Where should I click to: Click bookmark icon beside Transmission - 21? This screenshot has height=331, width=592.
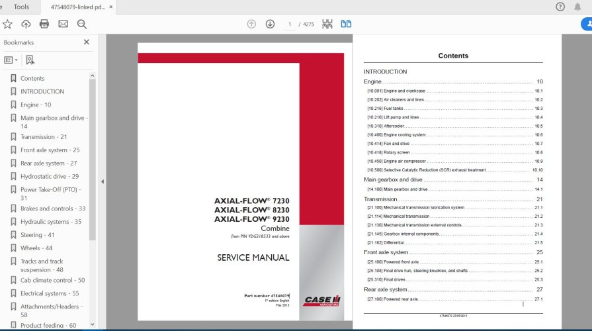coord(13,137)
